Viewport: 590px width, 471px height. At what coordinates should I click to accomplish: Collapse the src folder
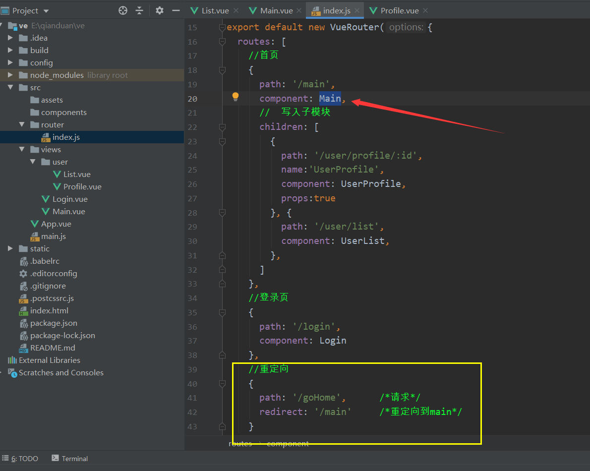click(x=10, y=87)
